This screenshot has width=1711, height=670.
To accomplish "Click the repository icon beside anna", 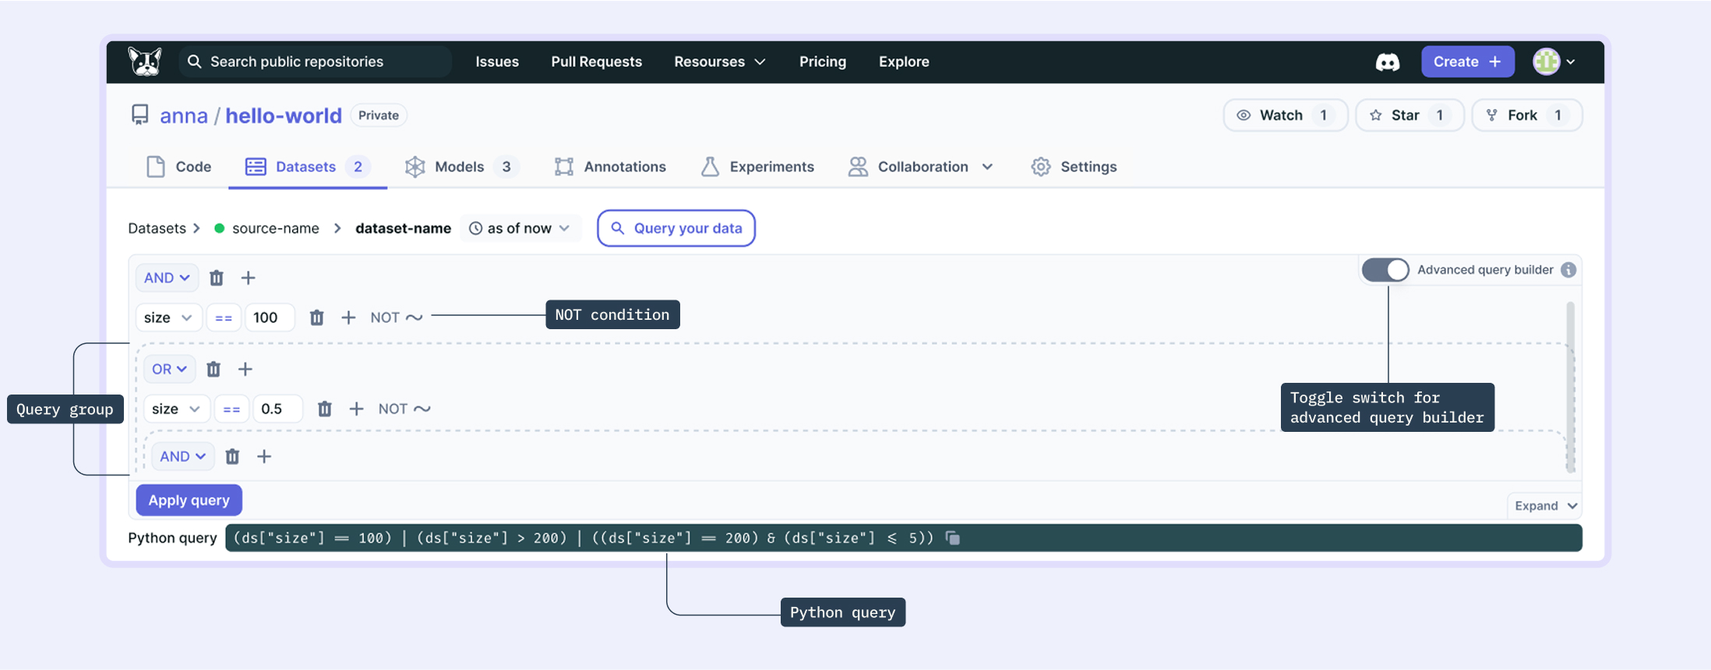I will 139,115.
